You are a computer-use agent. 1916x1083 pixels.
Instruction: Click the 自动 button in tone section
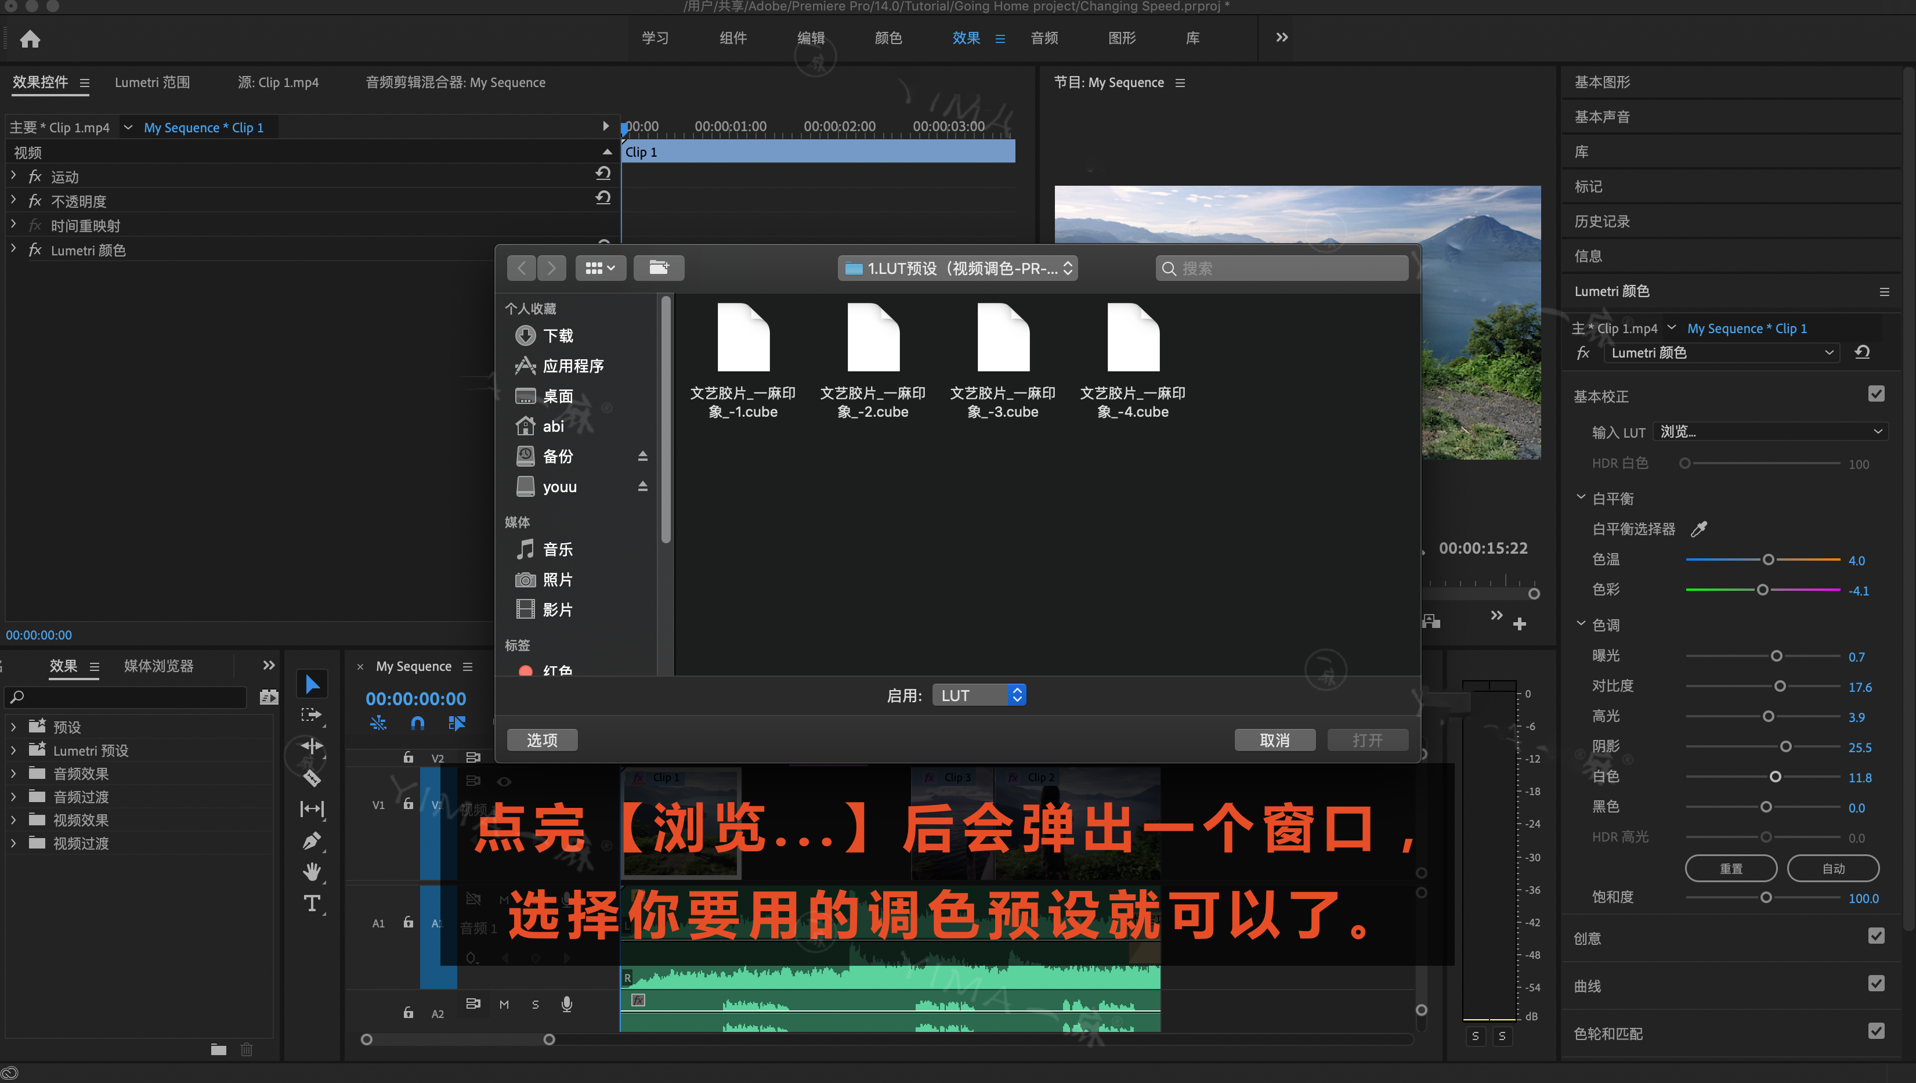point(1832,868)
